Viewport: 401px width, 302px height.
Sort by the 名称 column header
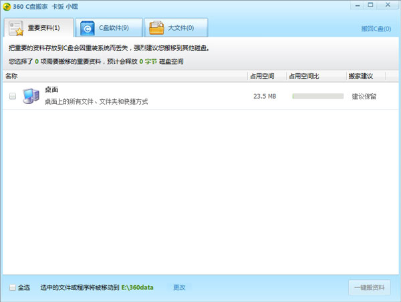(11, 76)
